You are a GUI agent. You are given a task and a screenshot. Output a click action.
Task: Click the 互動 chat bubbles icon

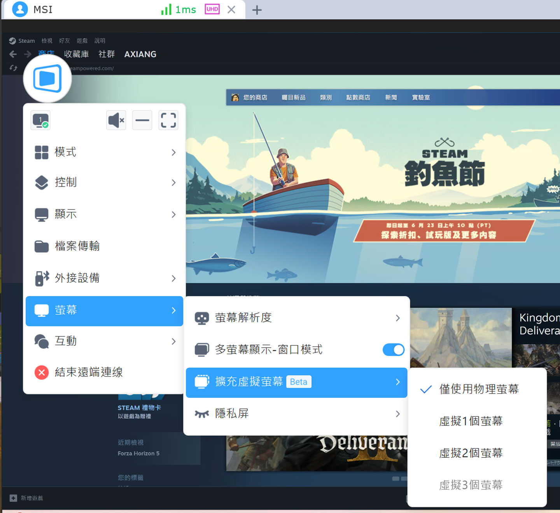[42, 341]
